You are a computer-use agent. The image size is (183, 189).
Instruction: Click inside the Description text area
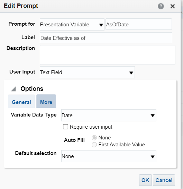pos(108,55)
